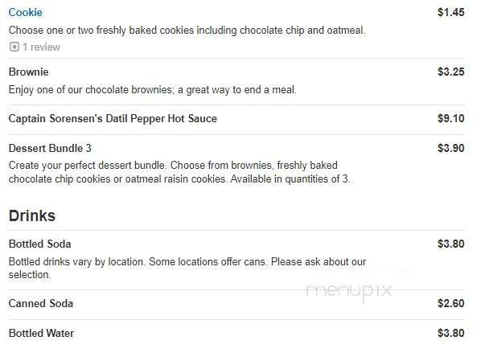Click the hot sauce price $9.10

(450, 119)
